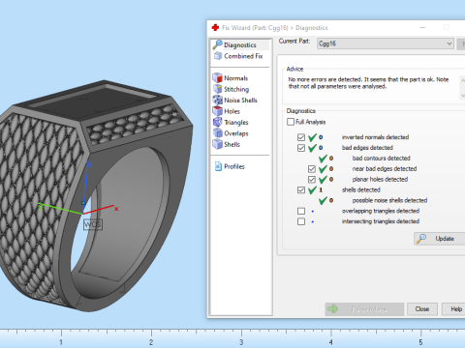The width and height of the screenshot is (465, 348).
Task: Select the Triangles fix icon
Action: pos(217,122)
